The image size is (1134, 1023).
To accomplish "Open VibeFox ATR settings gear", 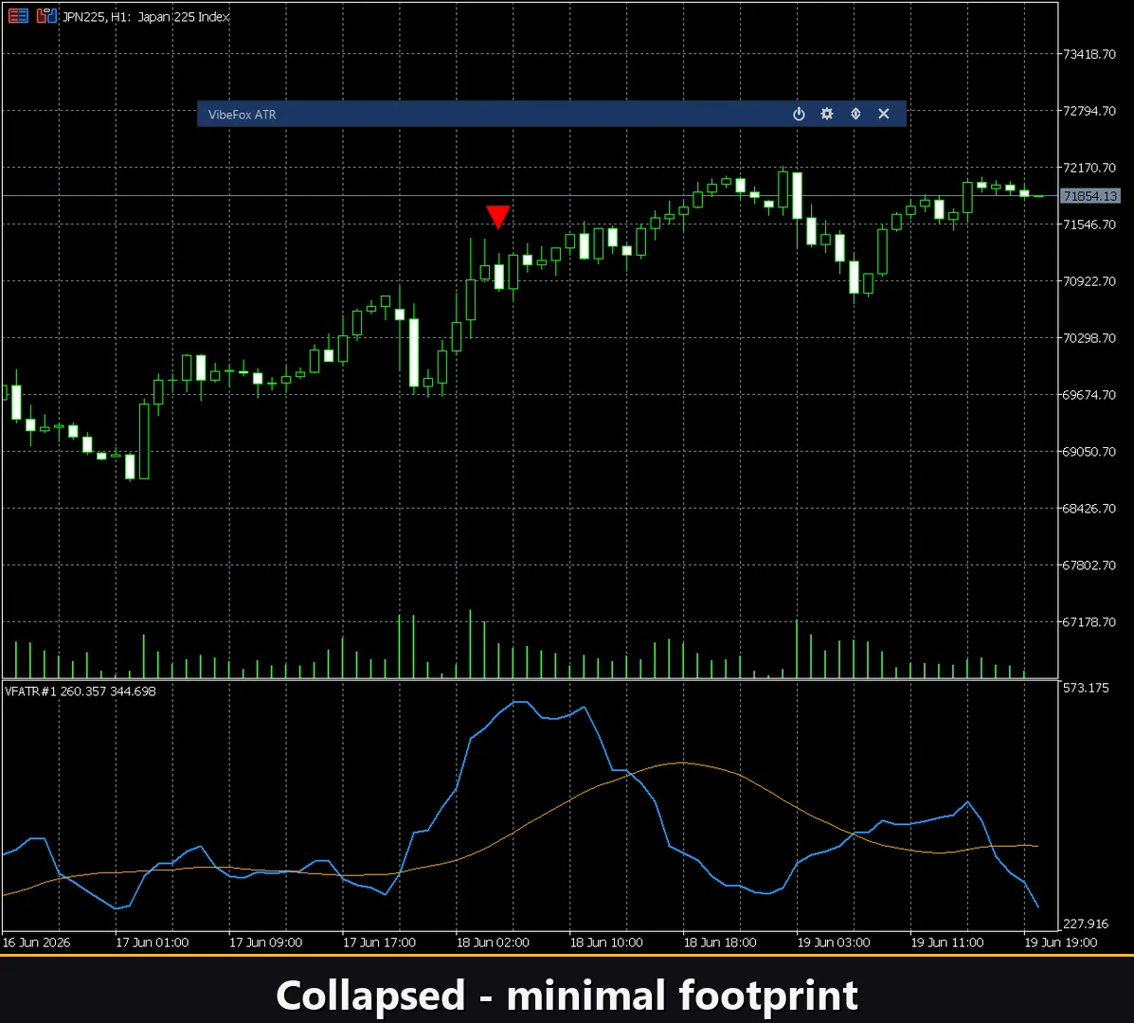I will coord(827,115).
